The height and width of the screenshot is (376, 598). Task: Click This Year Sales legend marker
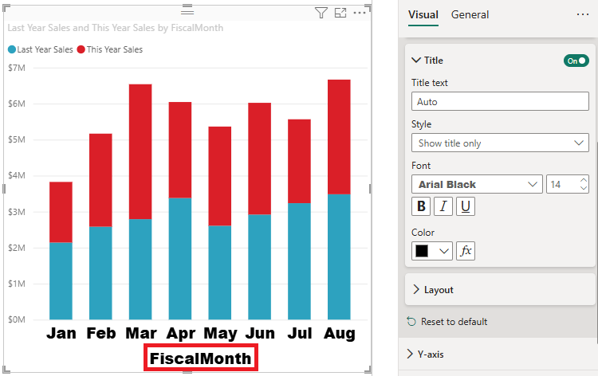point(81,49)
